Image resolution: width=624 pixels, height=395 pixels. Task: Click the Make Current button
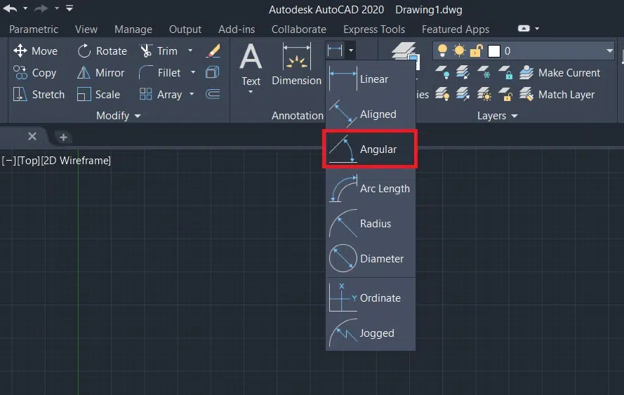coord(560,73)
